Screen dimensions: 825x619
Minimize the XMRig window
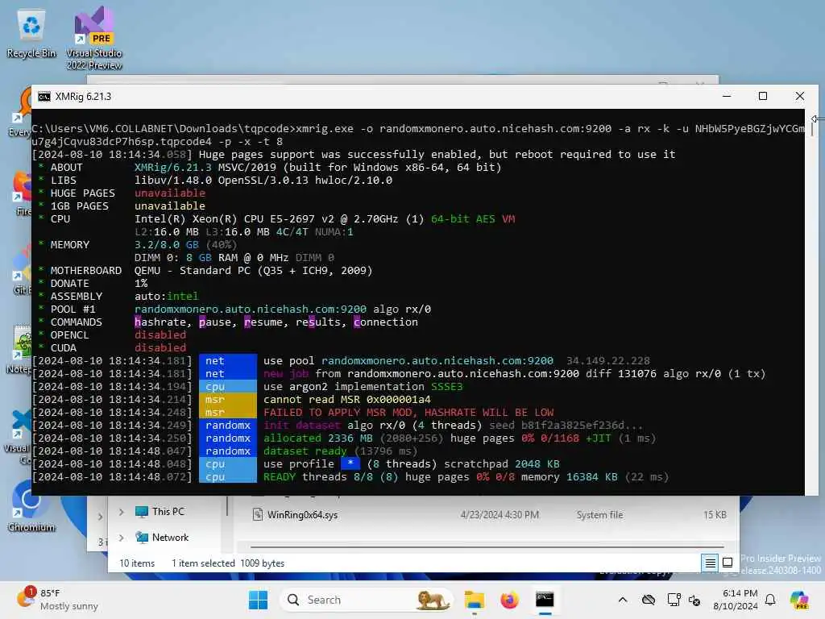point(727,97)
